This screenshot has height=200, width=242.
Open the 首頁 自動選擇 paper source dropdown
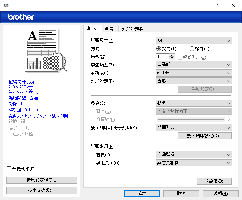click(194, 155)
